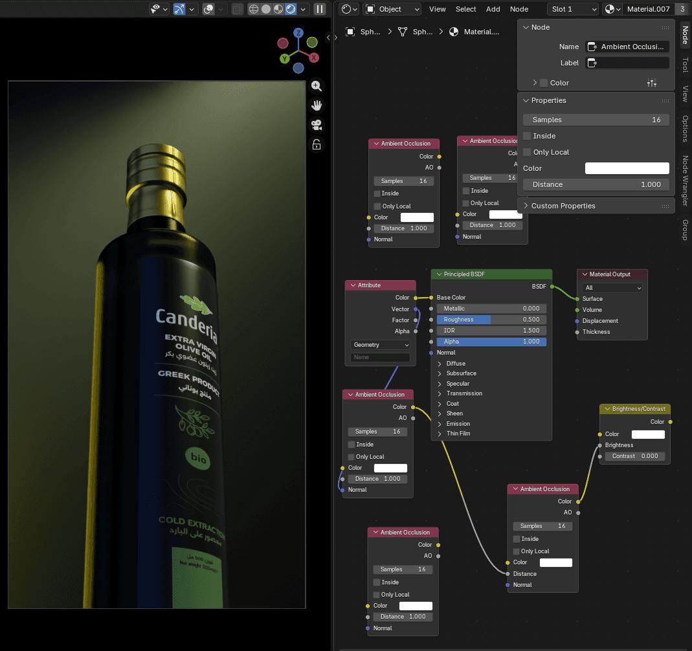Enable the Inside checkbox in Properties panel
Screen dimensions: 692x651
point(527,136)
